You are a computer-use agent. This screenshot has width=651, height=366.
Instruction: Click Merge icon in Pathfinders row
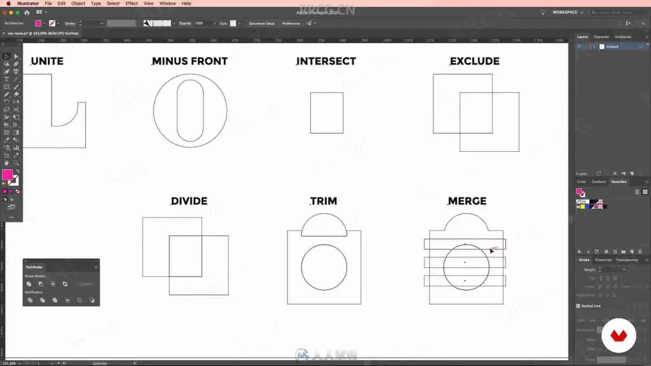(x=55, y=300)
